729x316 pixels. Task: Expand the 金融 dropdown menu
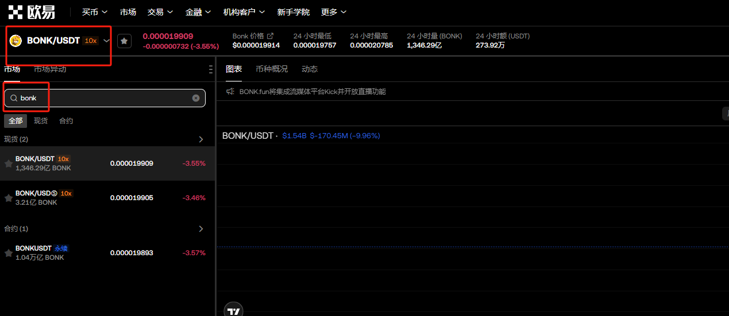tap(198, 12)
